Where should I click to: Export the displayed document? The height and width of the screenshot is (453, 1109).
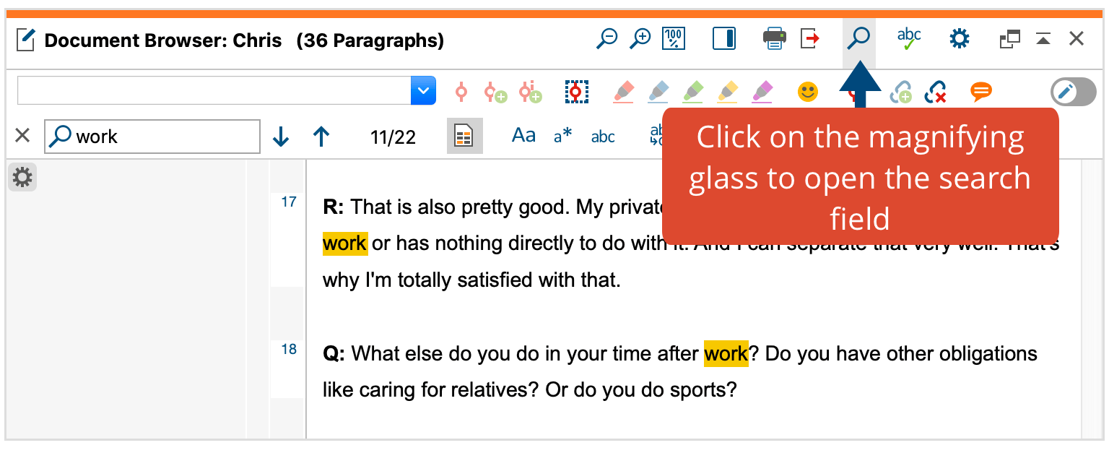pos(810,38)
